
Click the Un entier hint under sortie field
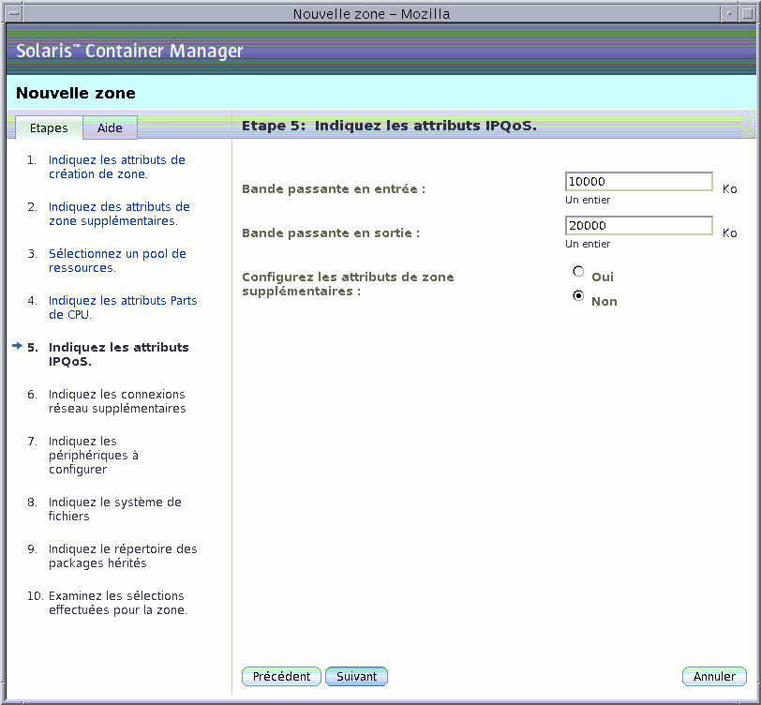[588, 245]
